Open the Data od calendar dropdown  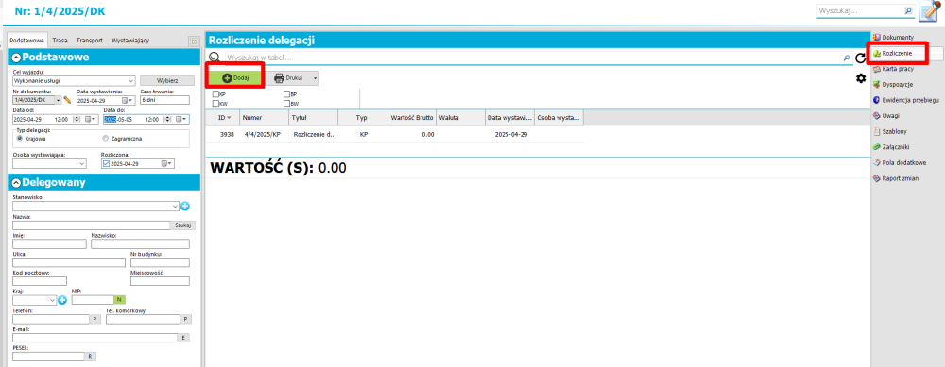(x=91, y=119)
